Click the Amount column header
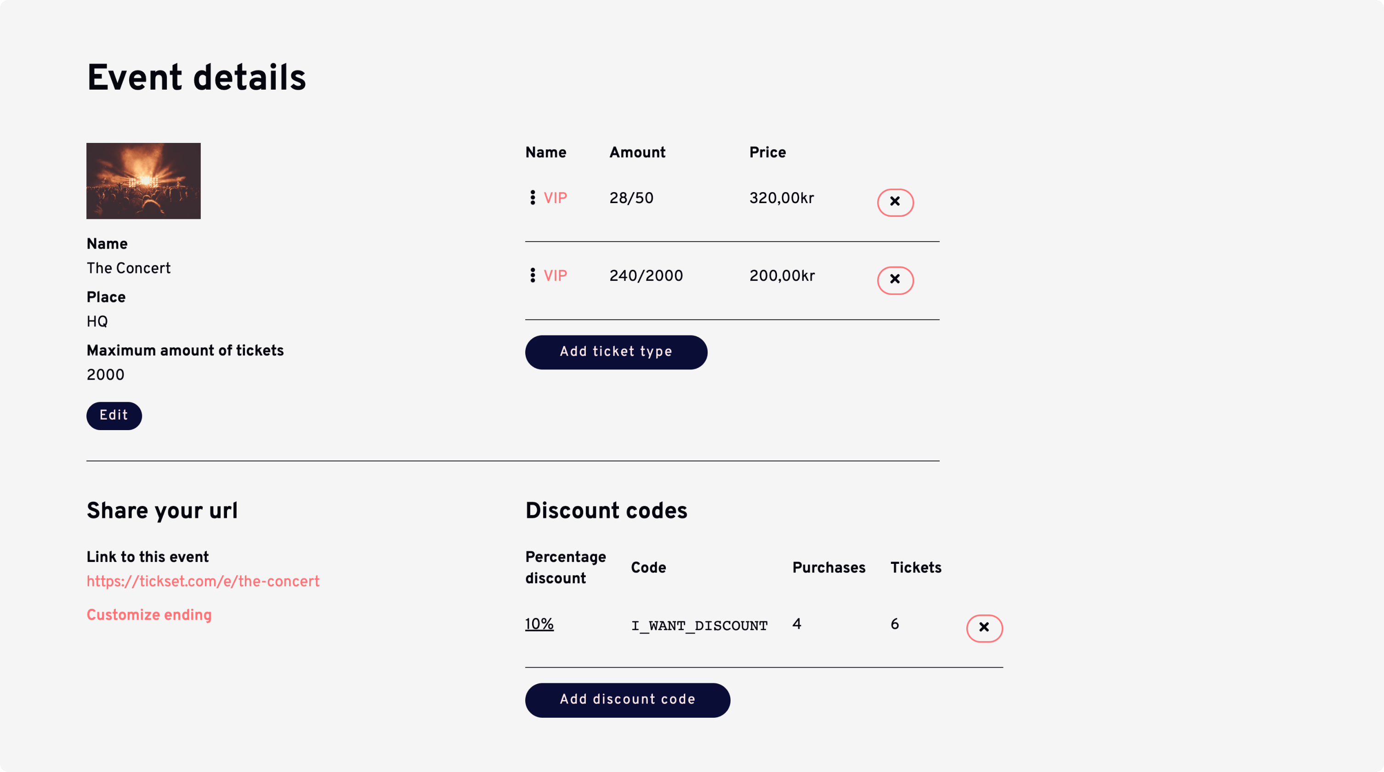Viewport: 1384px width, 772px height. (x=637, y=153)
